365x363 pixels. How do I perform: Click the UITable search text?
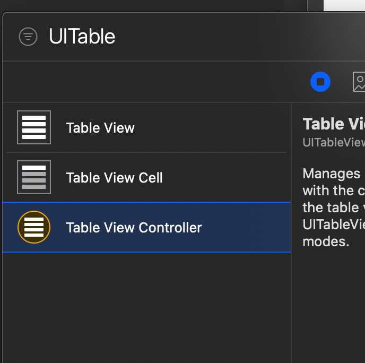82,37
